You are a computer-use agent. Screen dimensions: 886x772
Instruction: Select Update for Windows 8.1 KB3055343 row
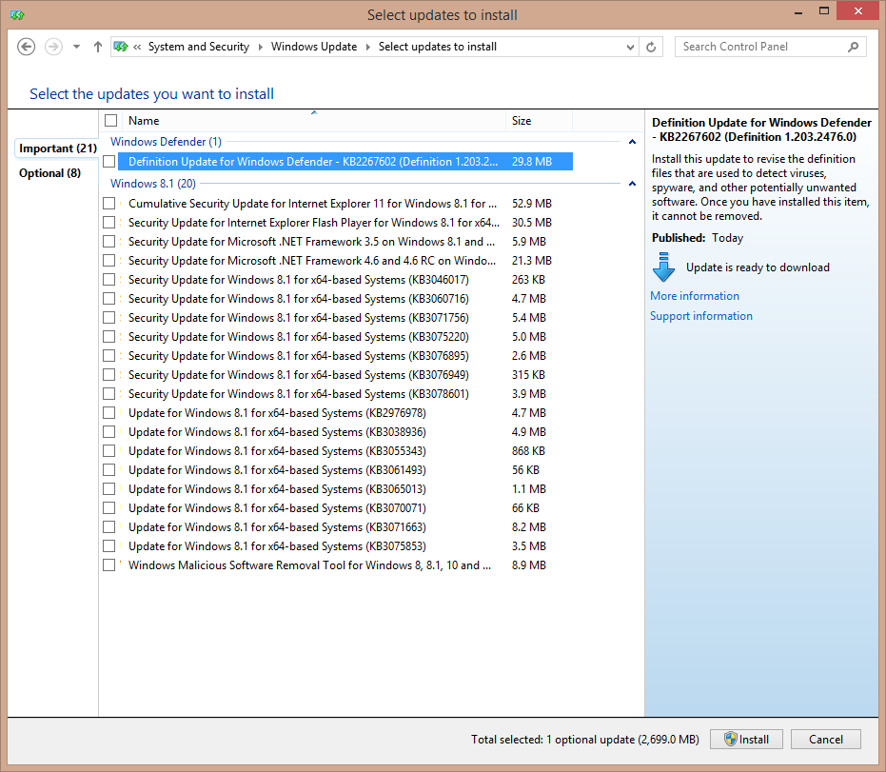pos(345,451)
